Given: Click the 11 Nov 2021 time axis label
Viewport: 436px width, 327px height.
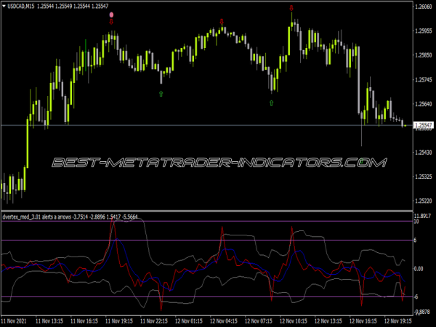Looking at the screenshot, I should (x=15, y=321).
